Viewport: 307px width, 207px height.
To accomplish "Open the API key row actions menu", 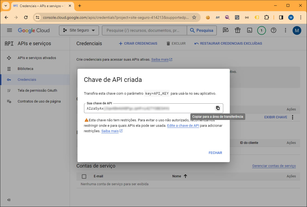I will point(293,117).
